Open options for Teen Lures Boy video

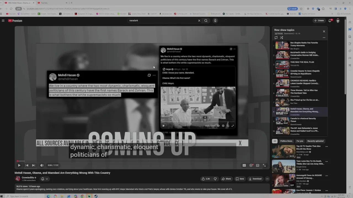pos(327,161)
